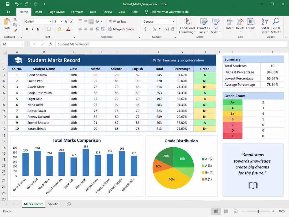The image size is (289, 217).
Task: Click the Undo arrow icon
Action: pyautogui.click(x=17, y=4)
